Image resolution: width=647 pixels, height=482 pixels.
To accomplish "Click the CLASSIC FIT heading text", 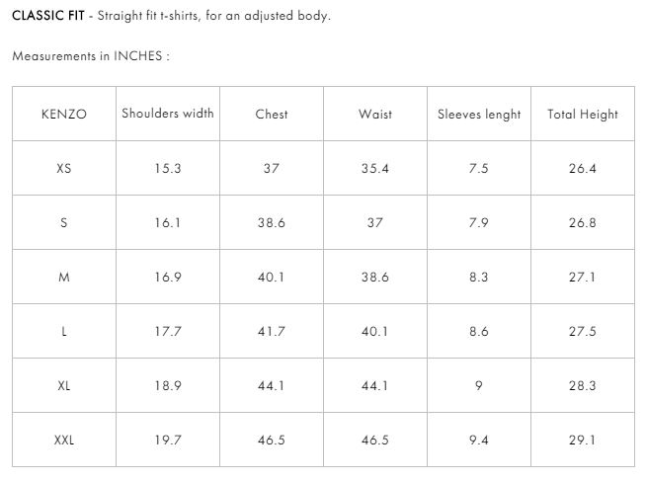I will coord(48,17).
